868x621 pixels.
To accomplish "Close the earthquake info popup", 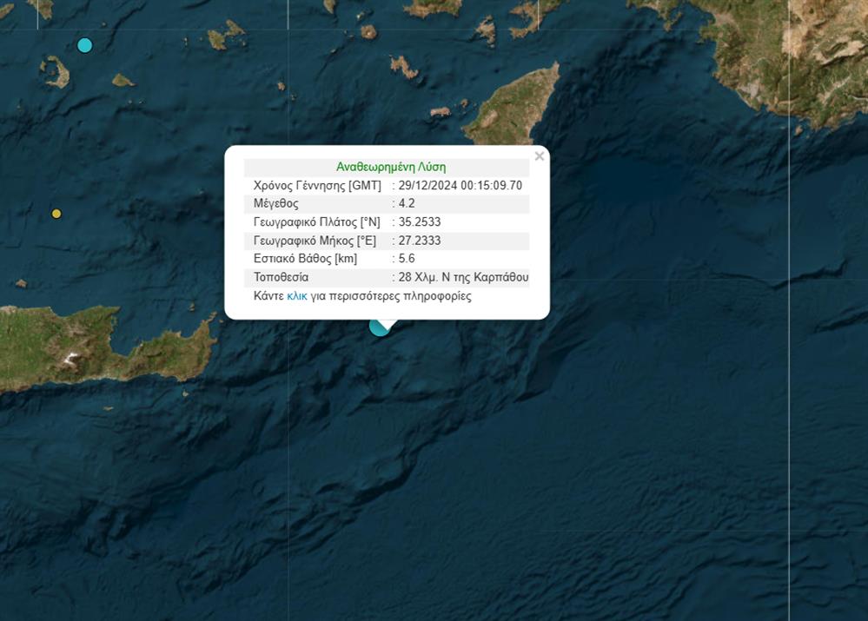I will pyautogui.click(x=540, y=157).
